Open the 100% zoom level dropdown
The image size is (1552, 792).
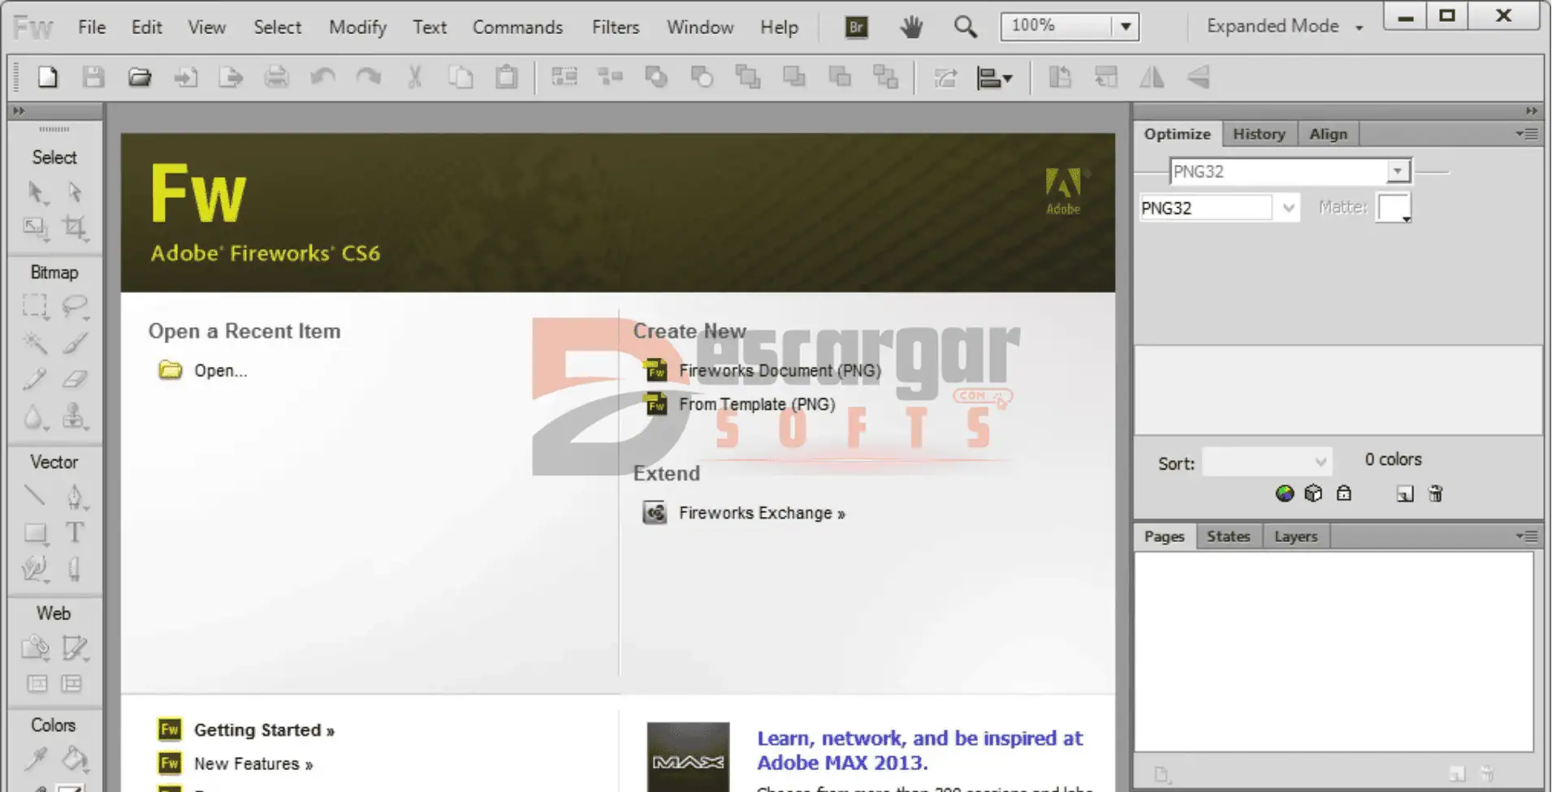point(1126,27)
